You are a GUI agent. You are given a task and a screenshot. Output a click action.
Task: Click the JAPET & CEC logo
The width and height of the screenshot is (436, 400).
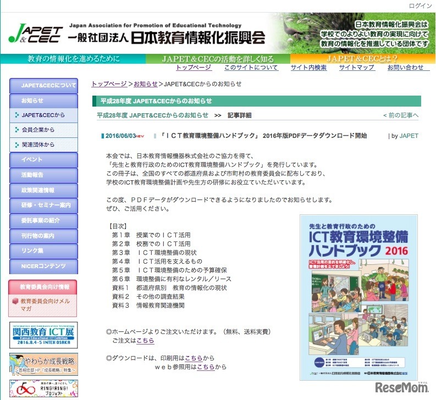point(35,34)
